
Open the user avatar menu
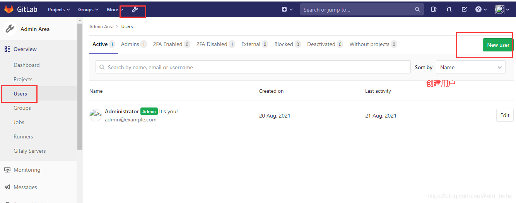[502, 10]
